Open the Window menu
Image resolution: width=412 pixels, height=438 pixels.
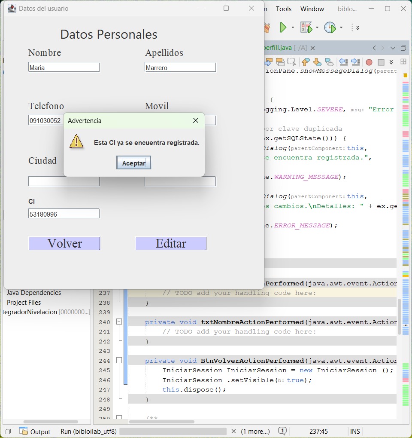(x=312, y=9)
